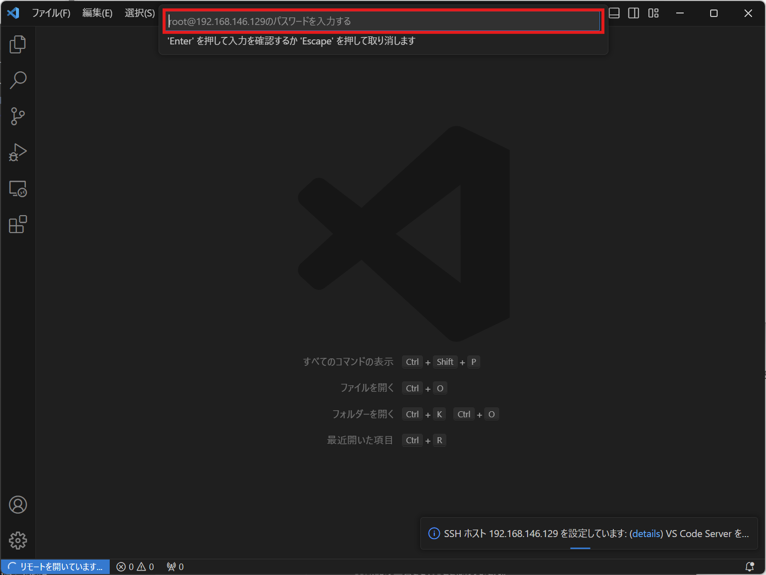Click the Ctrl+Shift+P shortcut hint
Image resolution: width=766 pixels, height=575 pixels.
pos(441,362)
